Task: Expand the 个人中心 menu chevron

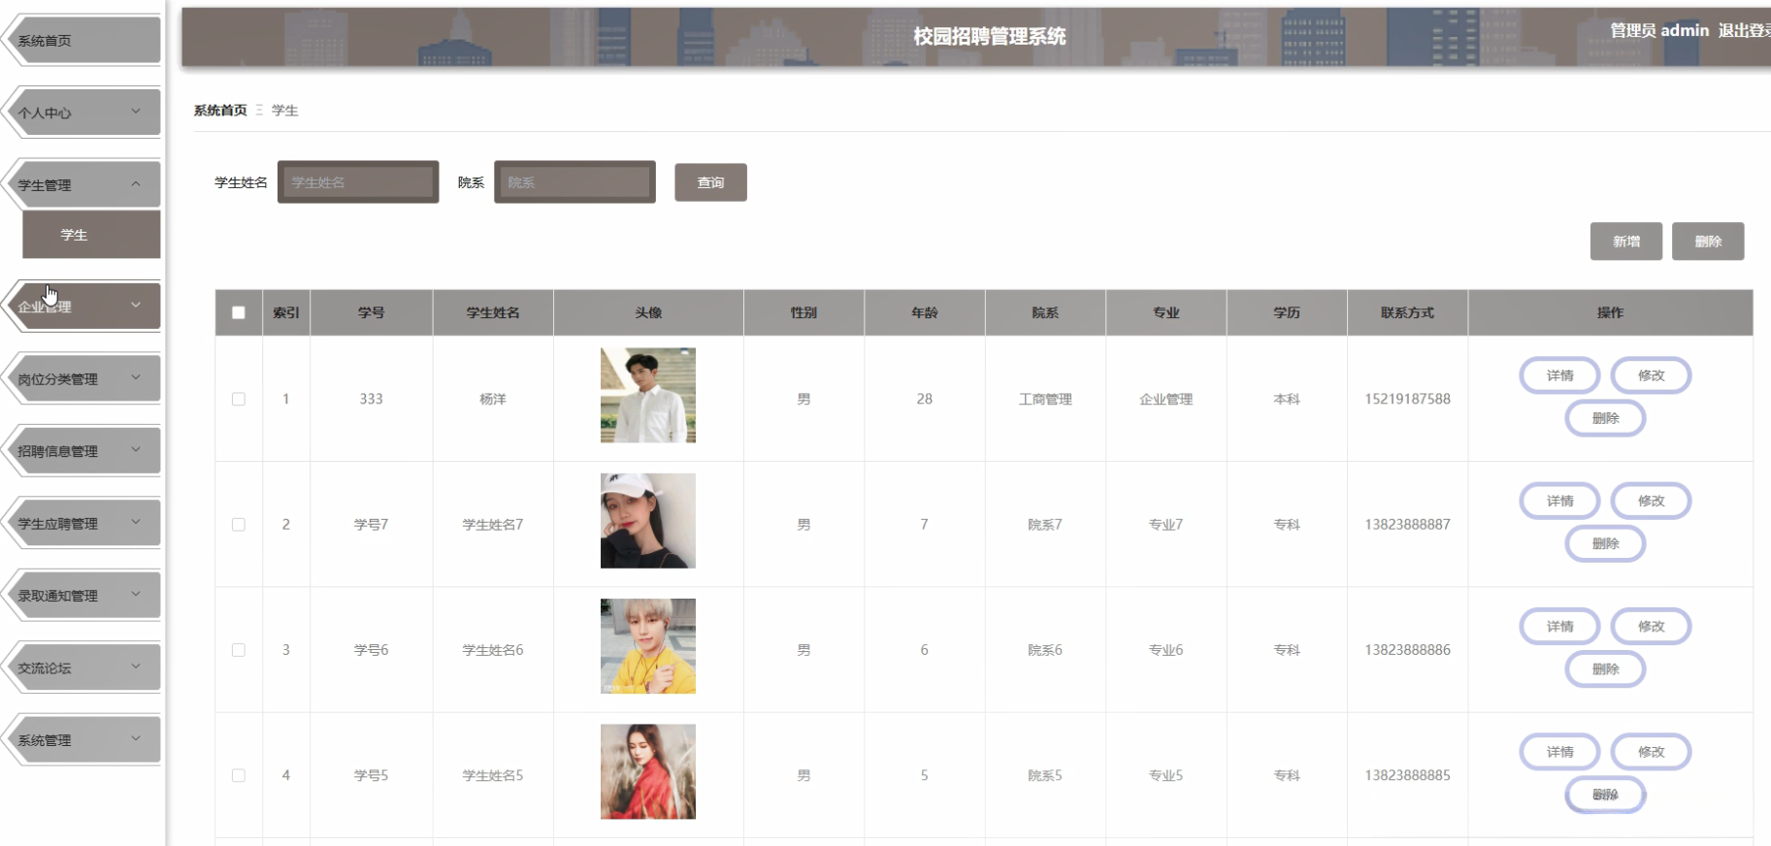Action: click(x=136, y=112)
